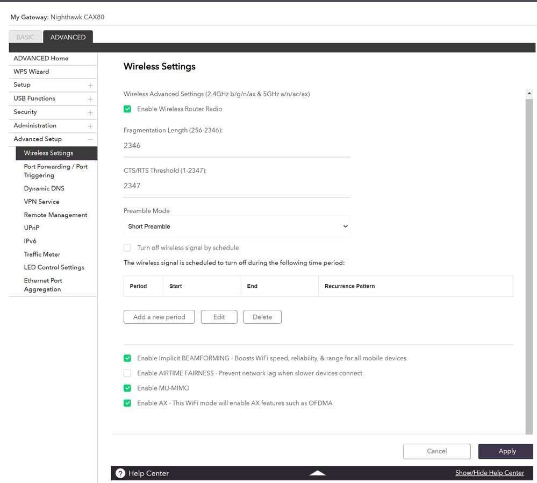Select Wireless Settings in sidebar
Viewport: 537px width, 483px height.
(56, 153)
